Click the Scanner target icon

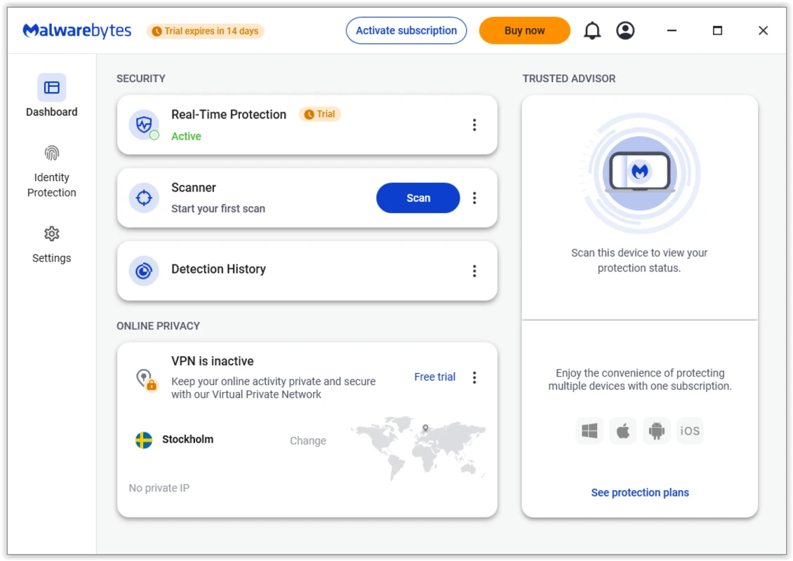[143, 198]
